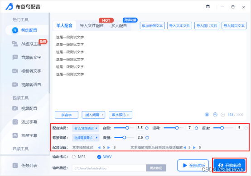Click the 语调 value box 7
Image resolution: width=251 pixels, height=176 pixels.
point(189,128)
